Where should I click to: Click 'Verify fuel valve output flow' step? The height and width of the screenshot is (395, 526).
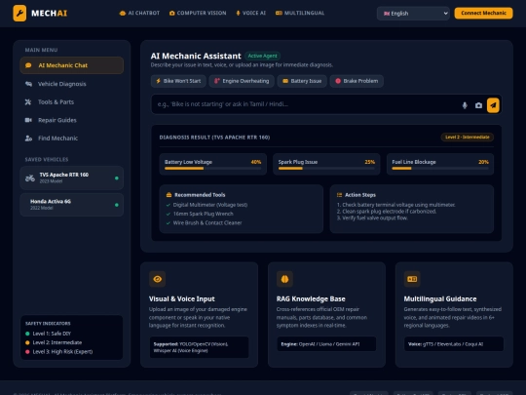(372, 218)
